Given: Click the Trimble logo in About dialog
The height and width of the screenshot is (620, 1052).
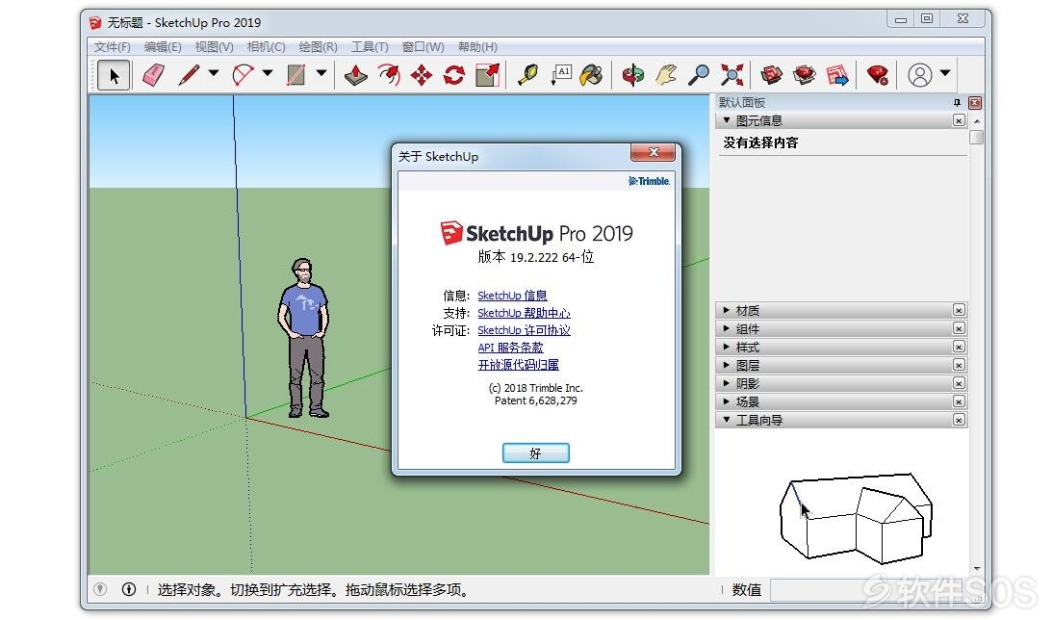Looking at the screenshot, I should click(649, 181).
